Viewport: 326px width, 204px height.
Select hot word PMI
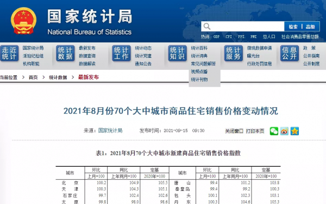click(253, 37)
